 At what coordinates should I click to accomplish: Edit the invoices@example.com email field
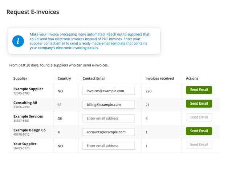click(x=109, y=91)
